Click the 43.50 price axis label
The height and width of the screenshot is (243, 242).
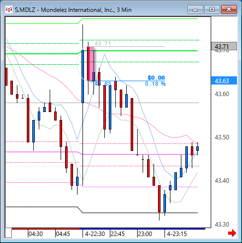222,137
